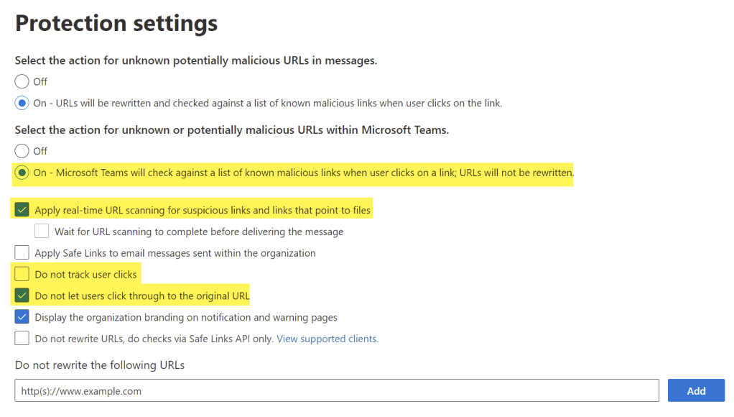Check Do not rewrite URLs, Safe Links API only
This screenshot has width=734, height=417.
(22, 339)
